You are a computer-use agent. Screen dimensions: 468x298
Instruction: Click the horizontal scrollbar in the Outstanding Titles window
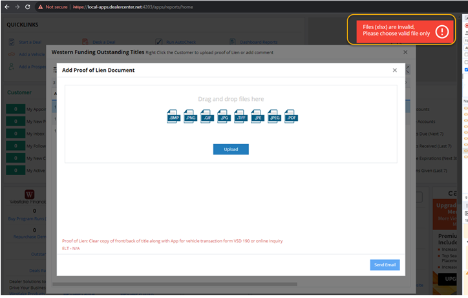tap(175, 284)
